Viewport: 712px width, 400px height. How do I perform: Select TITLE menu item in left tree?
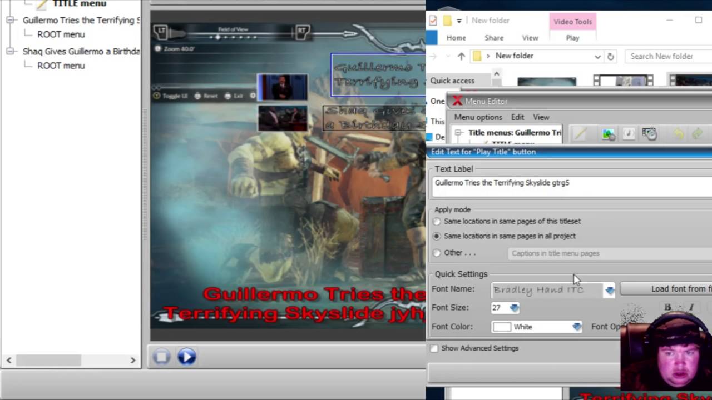79,3
